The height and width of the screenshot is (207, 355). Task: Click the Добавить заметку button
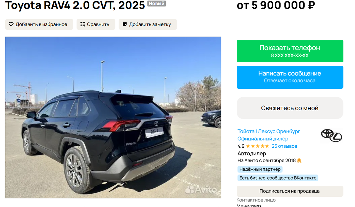point(148,24)
